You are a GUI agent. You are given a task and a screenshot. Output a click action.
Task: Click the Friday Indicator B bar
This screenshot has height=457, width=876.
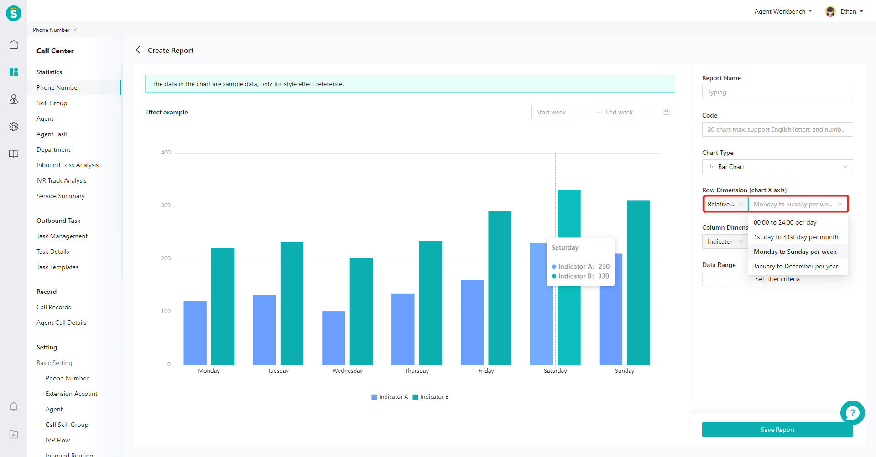[x=500, y=288]
